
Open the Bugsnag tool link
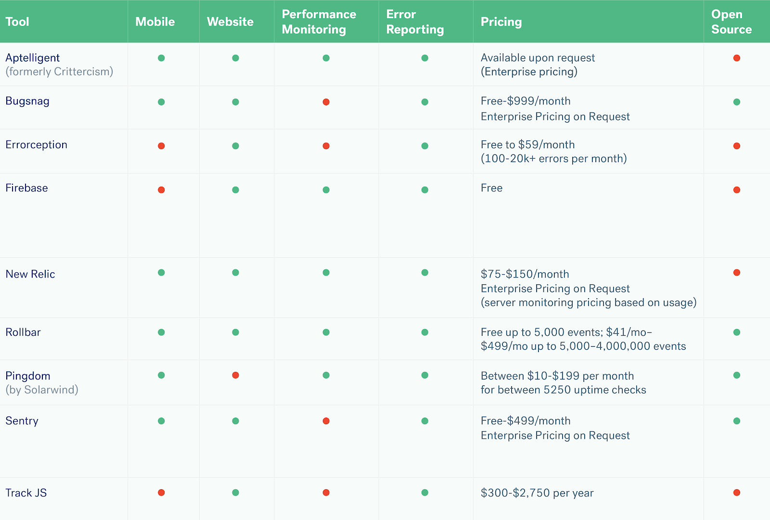click(x=27, y=101)
